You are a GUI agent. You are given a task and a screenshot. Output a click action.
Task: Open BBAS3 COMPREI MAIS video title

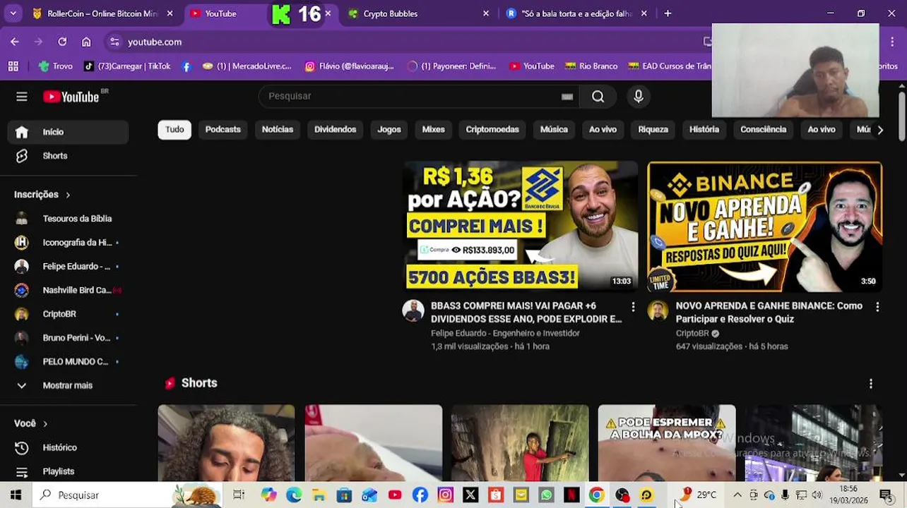(x=526, y=313)
